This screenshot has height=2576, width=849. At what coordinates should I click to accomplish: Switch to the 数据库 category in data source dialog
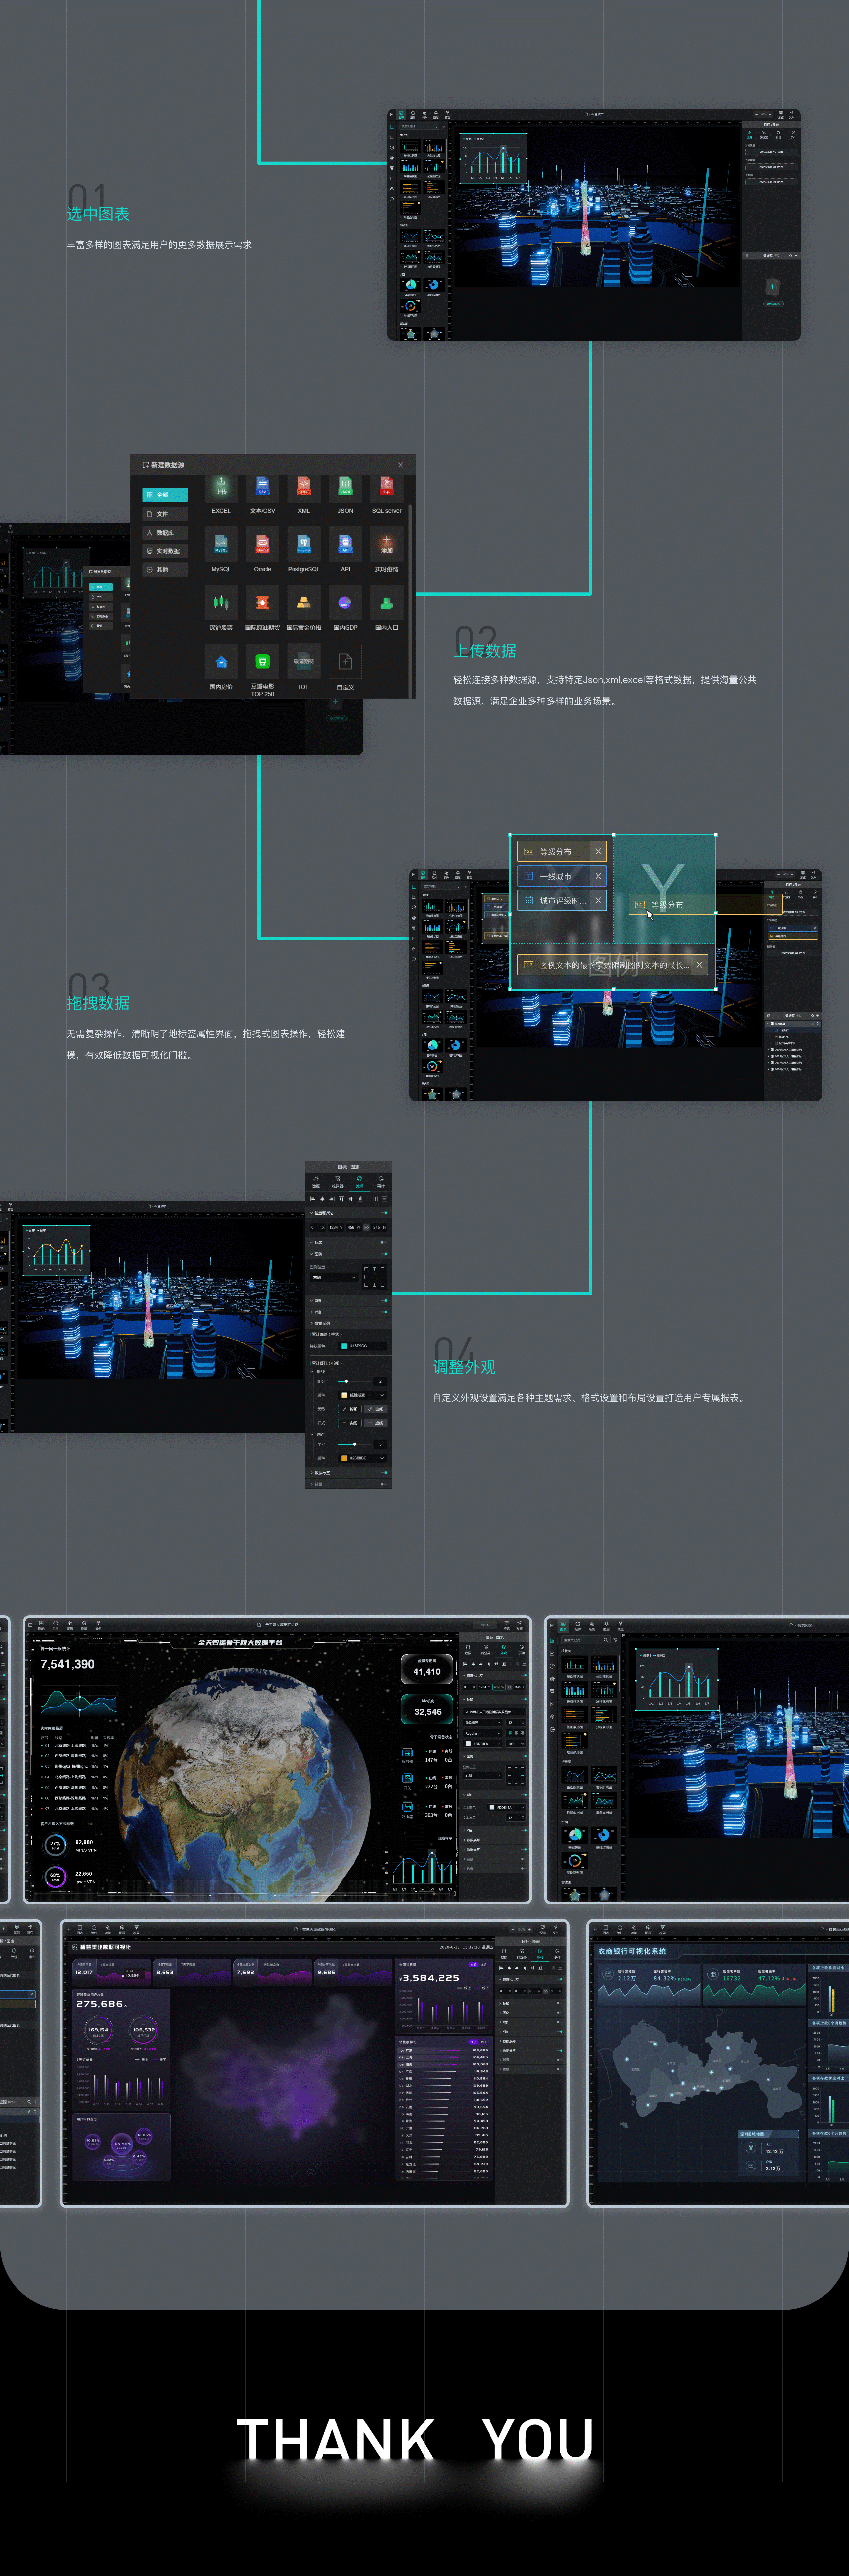click(x=165, y=533)
